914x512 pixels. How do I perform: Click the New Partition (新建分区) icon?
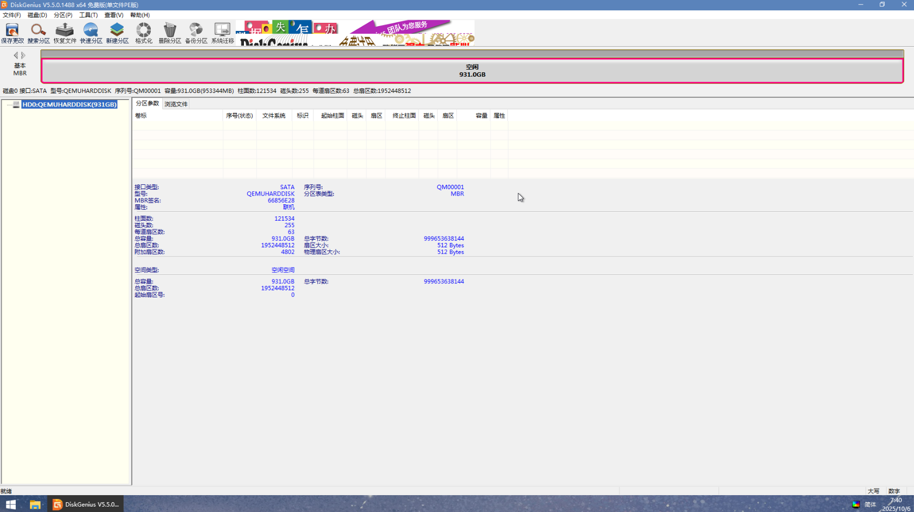point(117,33)
